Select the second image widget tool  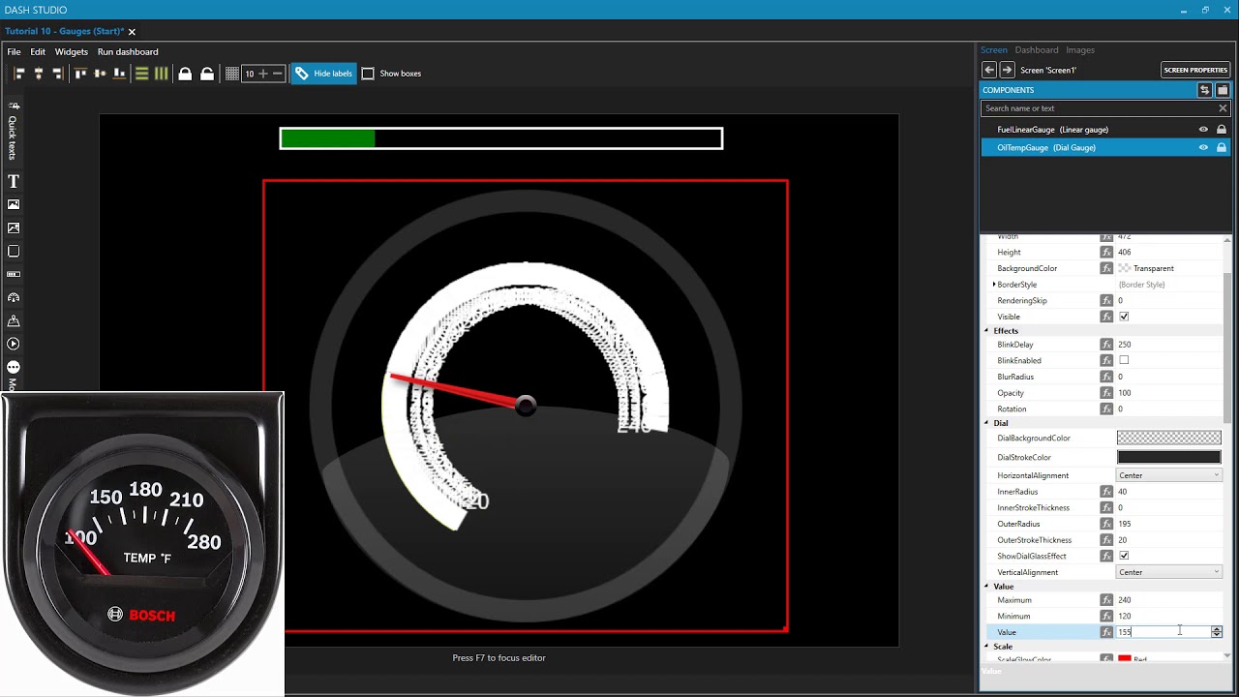click(x=14, y=227)
